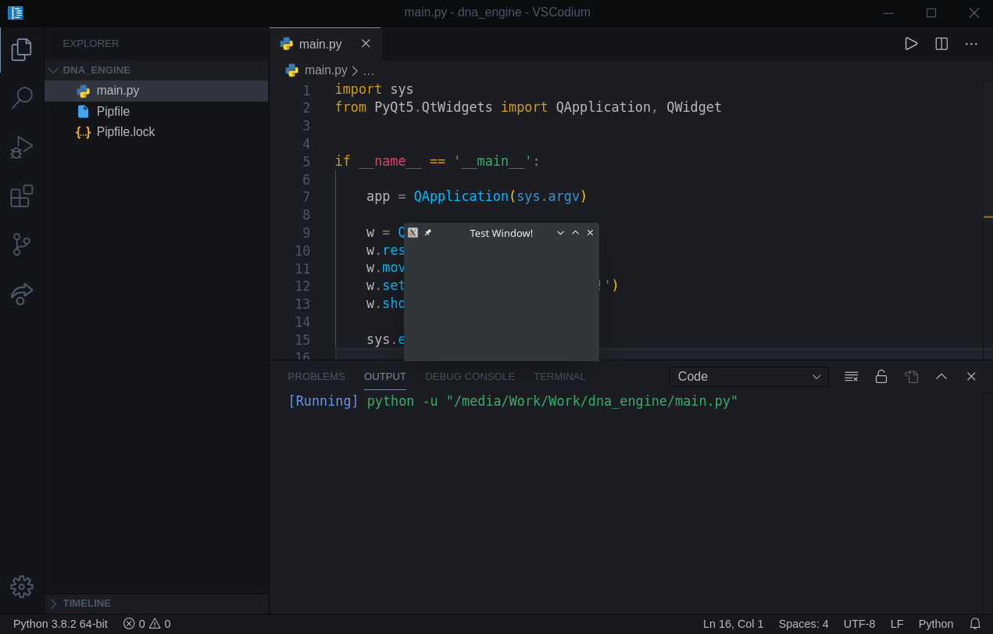This screenshot has height=634, width=993.
Task: Show errors and warnings count
Action: (x=147, y=624)
